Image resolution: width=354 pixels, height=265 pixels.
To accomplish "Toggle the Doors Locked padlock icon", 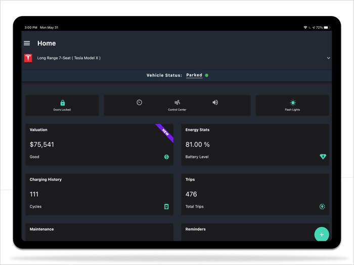I will click(x=63, y=103).
